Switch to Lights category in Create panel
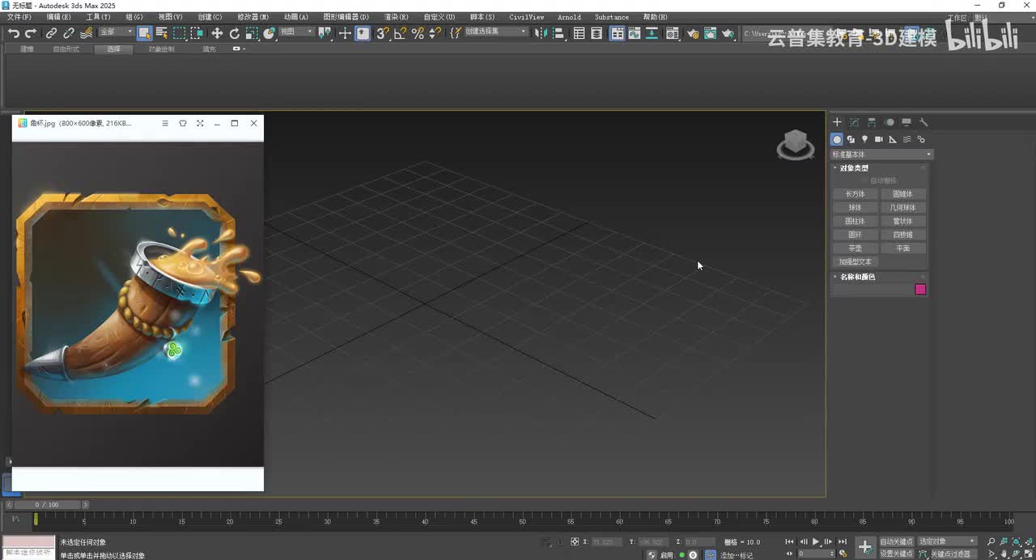This screenshot has height=560, width=1036. [864, 139]
